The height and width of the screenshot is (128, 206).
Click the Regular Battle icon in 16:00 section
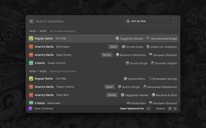pos(31,79)
